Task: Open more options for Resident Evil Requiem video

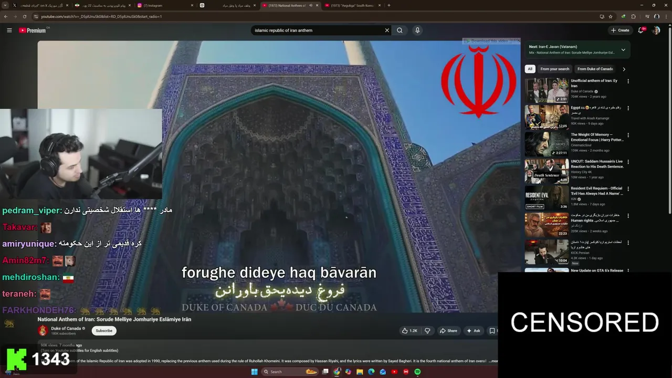Action: click(628, 188)
